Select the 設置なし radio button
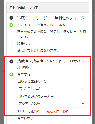This screenshot has width=95, height=124. pyautogui.click(x=11, y=44)
